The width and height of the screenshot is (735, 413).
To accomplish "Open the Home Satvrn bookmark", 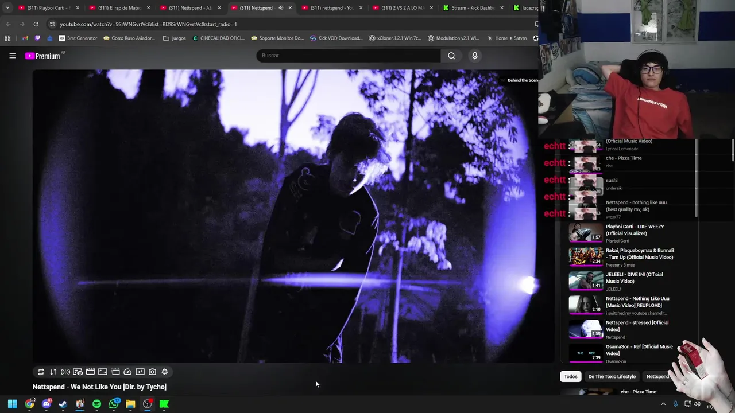I will point(506,38).
